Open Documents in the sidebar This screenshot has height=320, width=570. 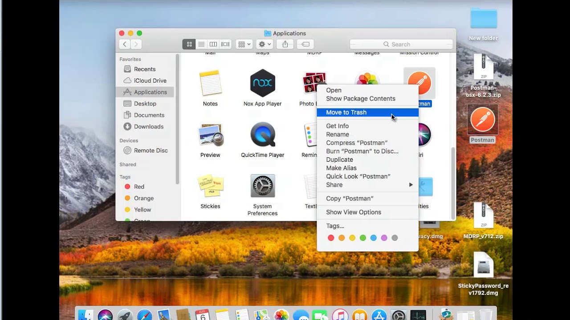pos(144,115)
